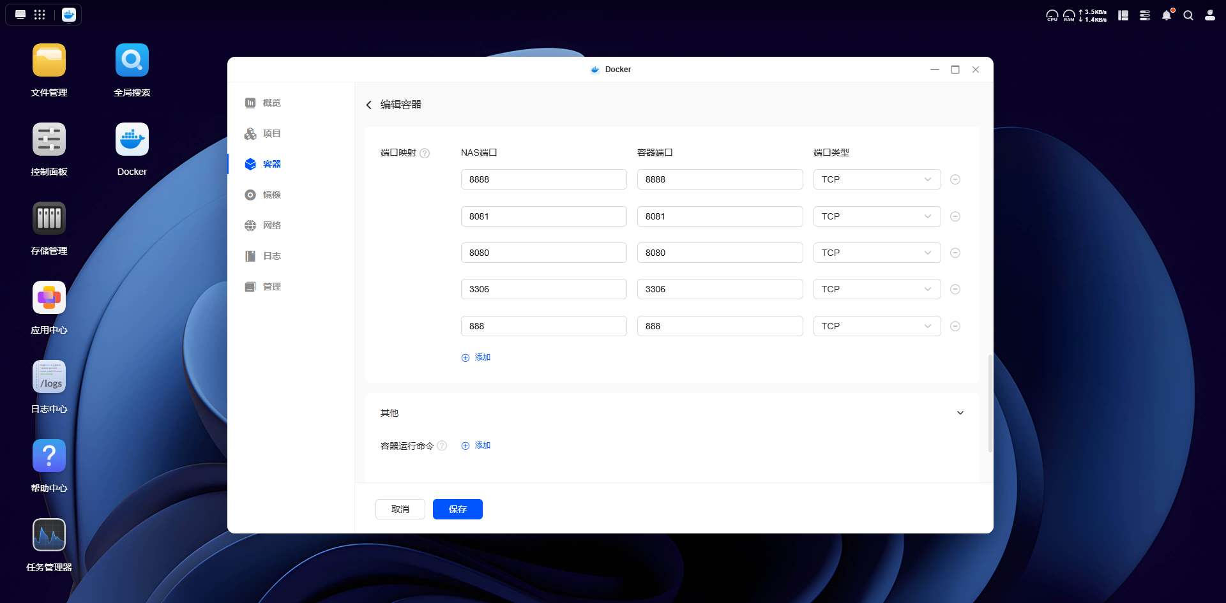Open port type dropdown for 888 row
This screenshot has width=1226, height=603.
pyautogui.click(x=876, y=326)
